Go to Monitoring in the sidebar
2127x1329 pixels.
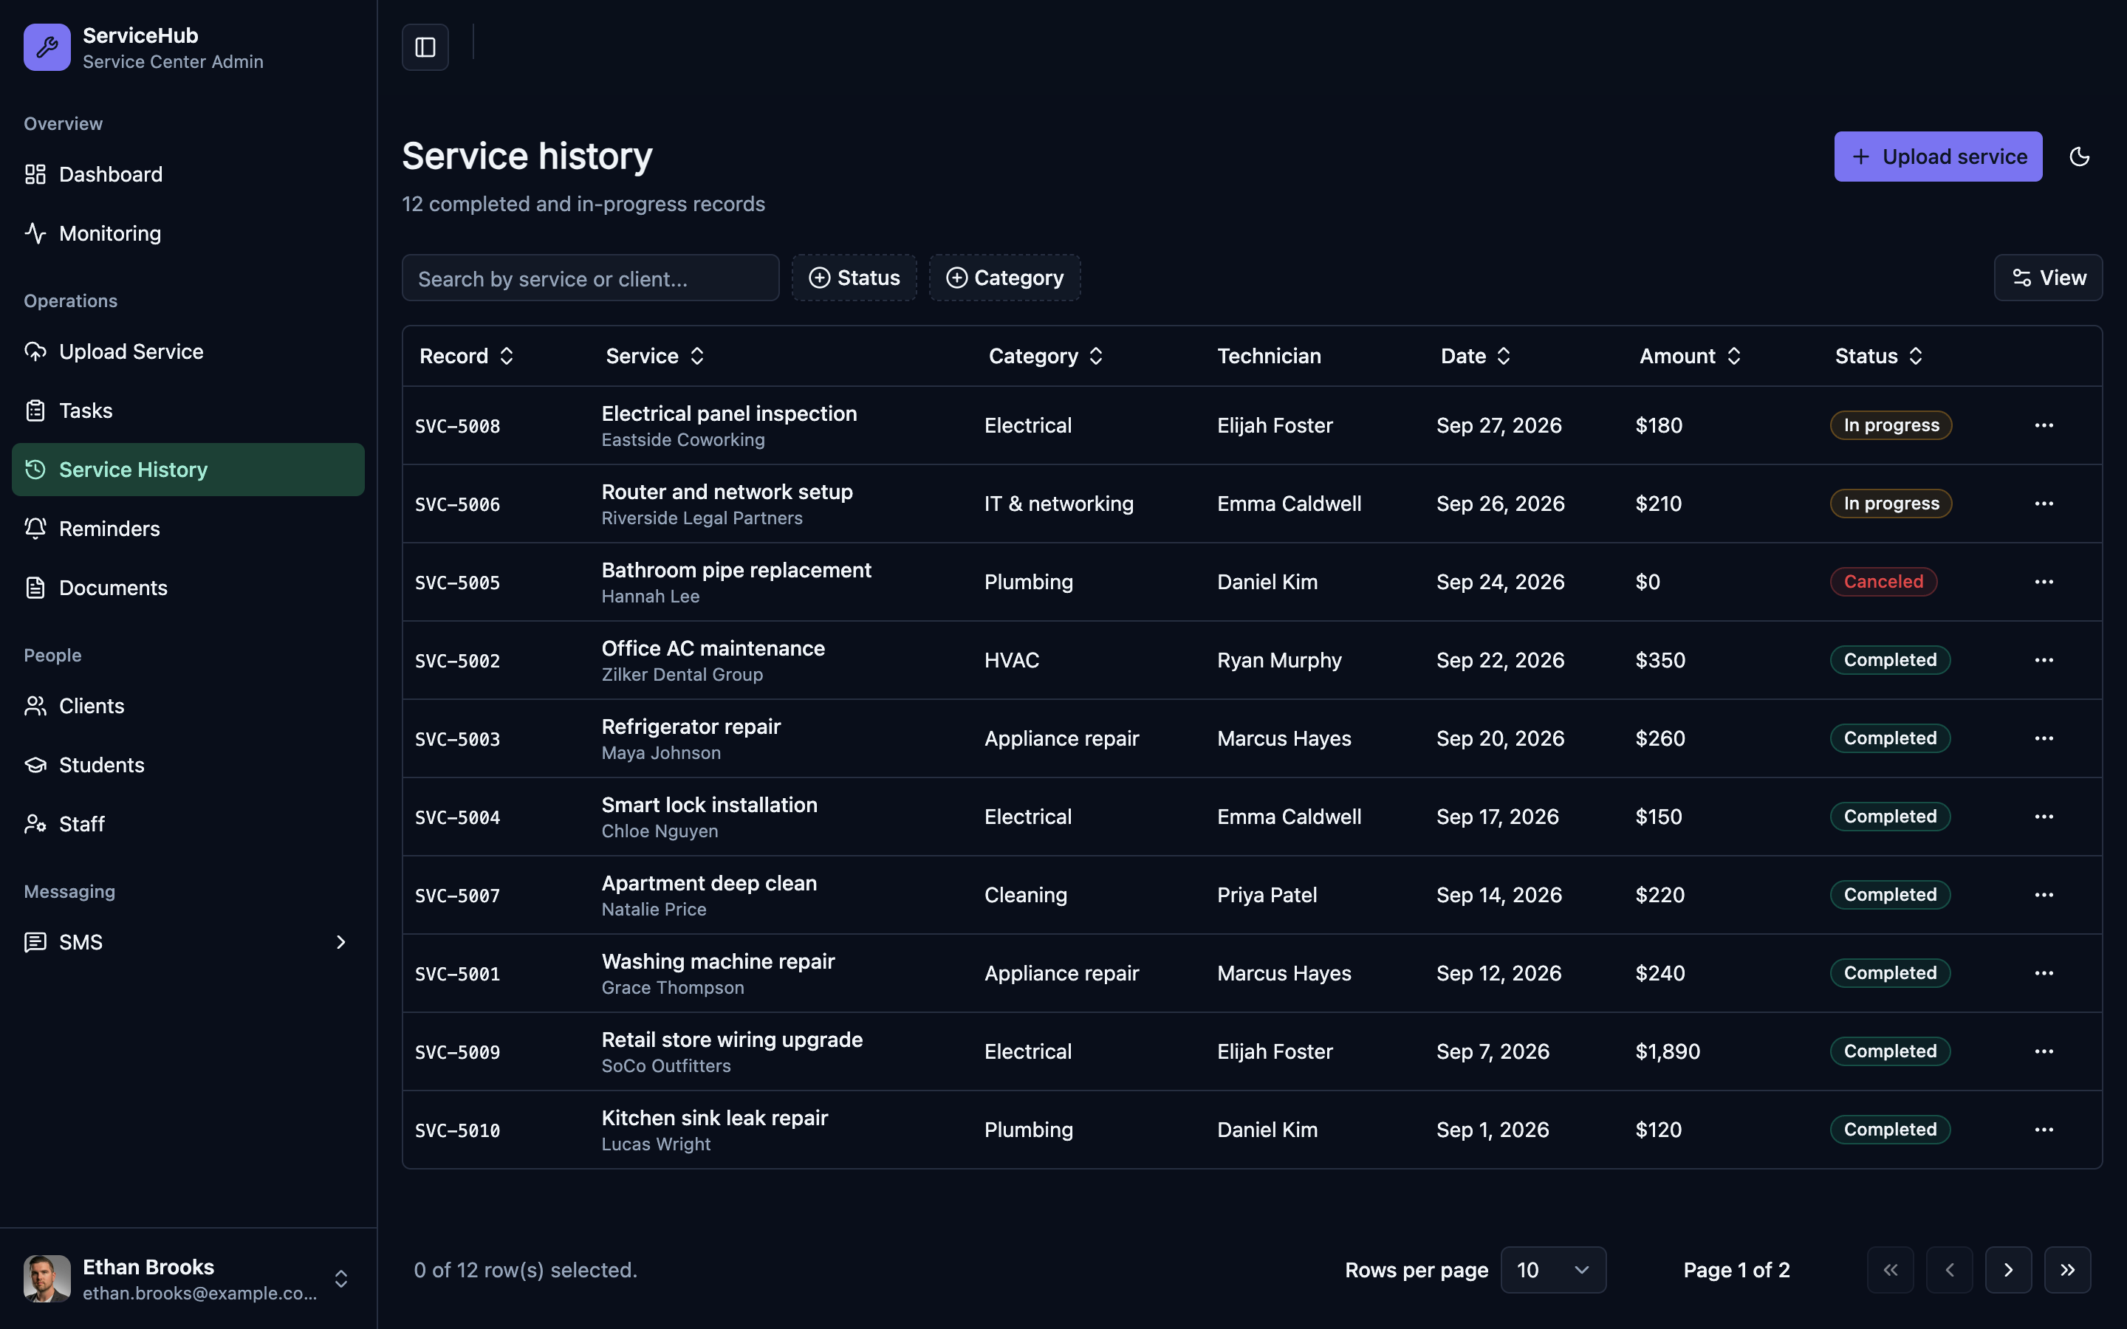tap(188, 233)
